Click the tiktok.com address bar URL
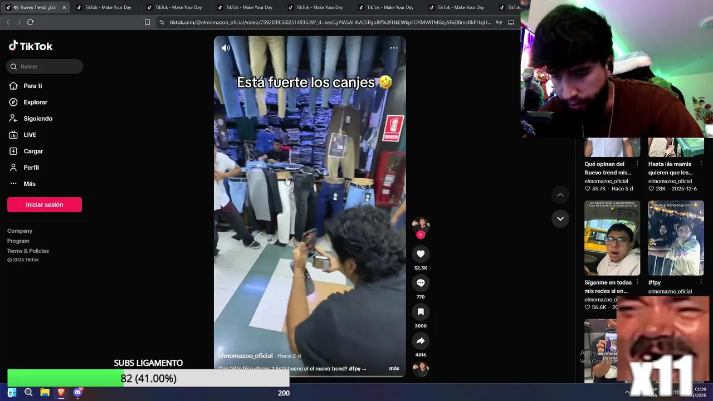713x401 pixels. point(330,22)
